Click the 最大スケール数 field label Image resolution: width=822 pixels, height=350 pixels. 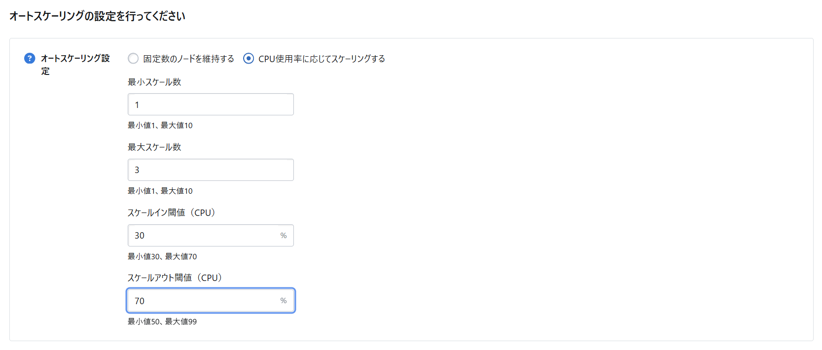coord(154,147)
